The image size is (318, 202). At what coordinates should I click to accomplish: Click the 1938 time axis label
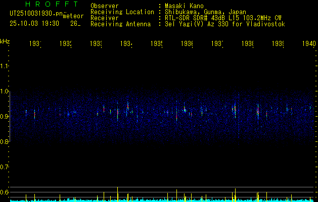tap(248, 44)
